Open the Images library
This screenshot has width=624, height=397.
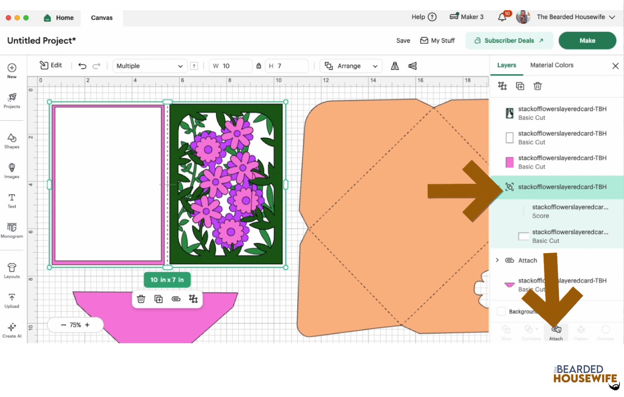[x=12, y=171]
